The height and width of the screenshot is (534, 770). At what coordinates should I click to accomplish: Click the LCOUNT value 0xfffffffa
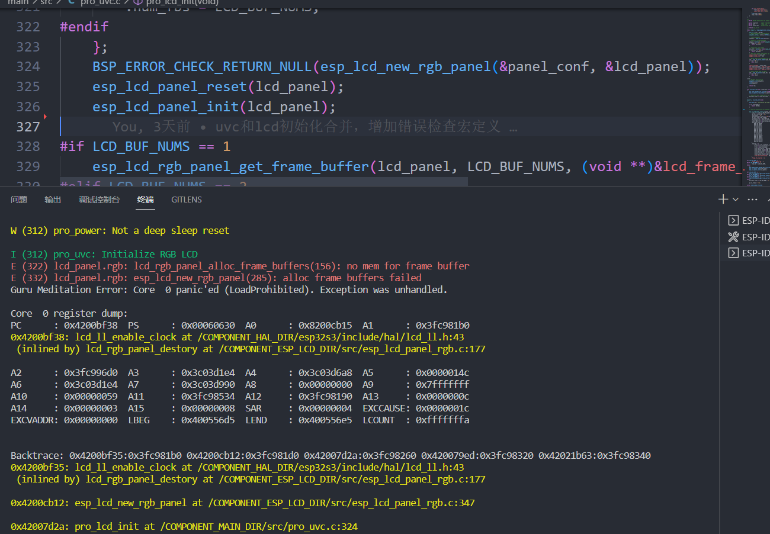coord(442,420)
